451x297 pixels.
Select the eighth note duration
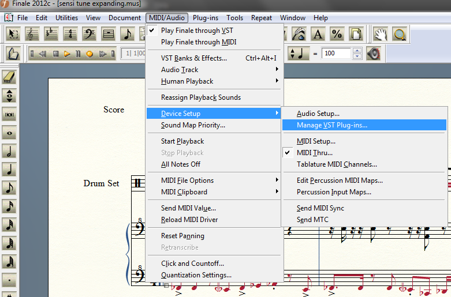pos(9,188)
